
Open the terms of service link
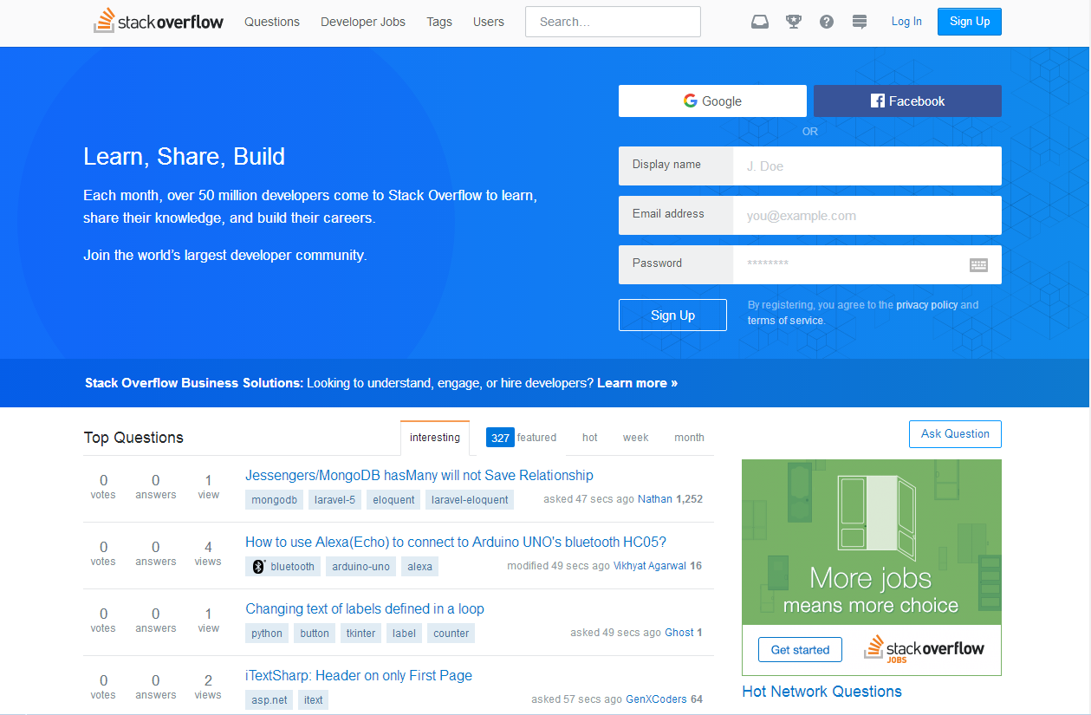tap(785, 321)
